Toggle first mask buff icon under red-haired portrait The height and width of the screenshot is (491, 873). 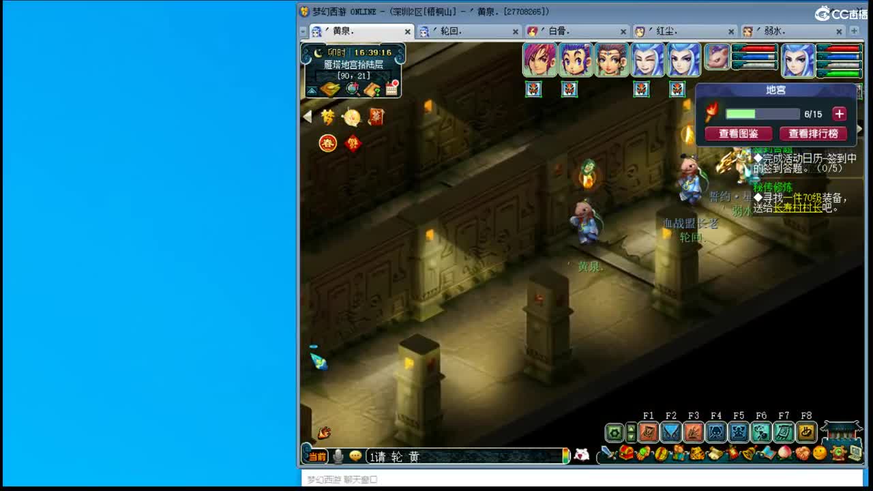coord(533,89)
